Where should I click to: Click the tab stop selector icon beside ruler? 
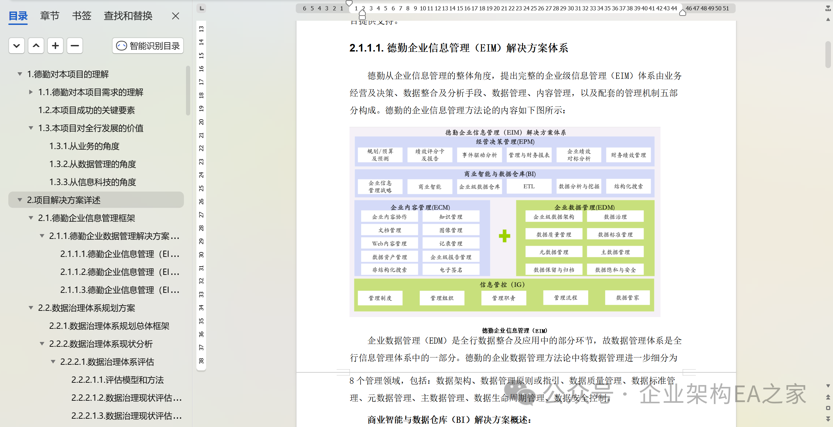(201, 8)
